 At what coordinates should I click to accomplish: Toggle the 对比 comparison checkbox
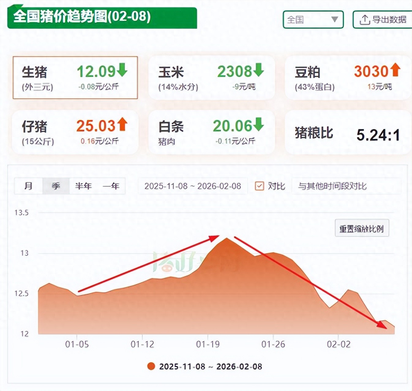pos(259,186)
